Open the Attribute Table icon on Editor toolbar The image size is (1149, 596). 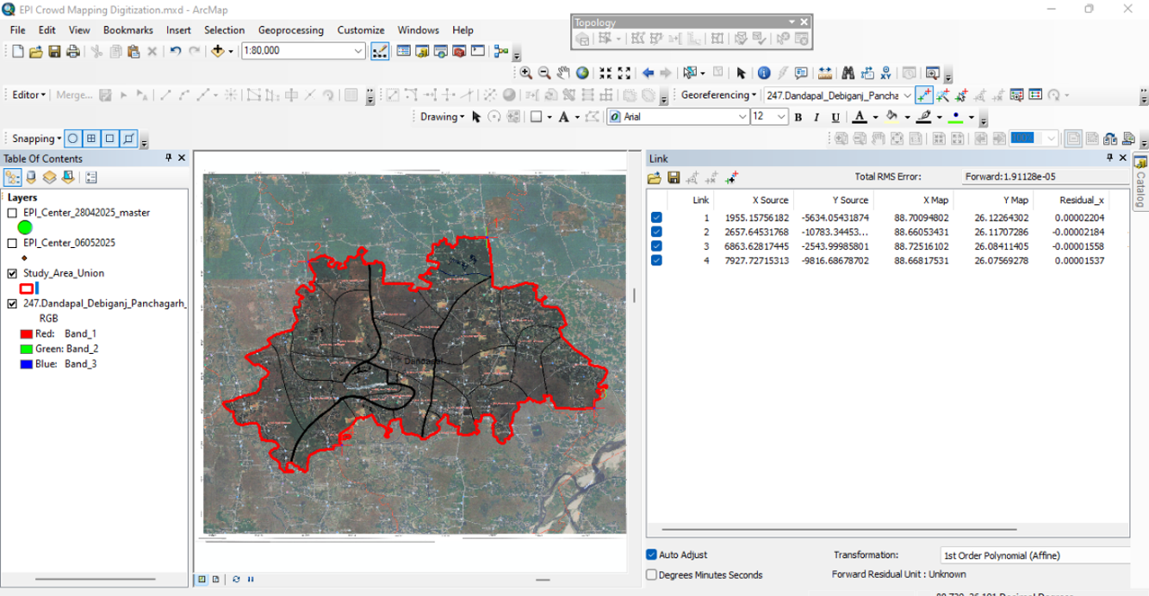[x=351, y=96]
